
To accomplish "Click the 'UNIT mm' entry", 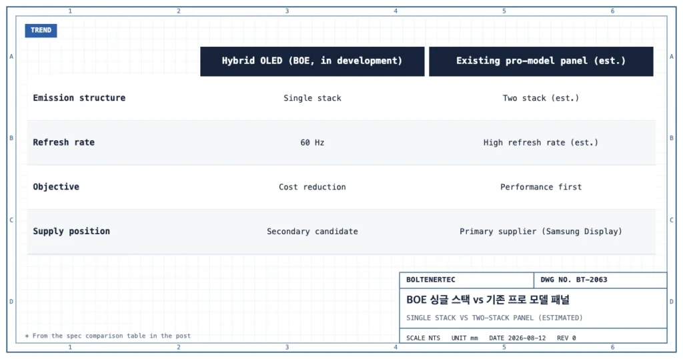I will click(464, 338).
